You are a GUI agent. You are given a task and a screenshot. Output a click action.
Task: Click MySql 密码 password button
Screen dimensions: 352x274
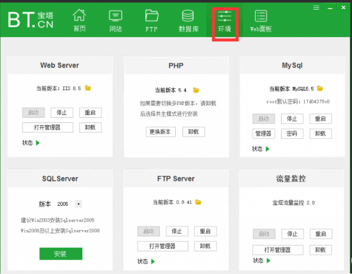[x=292, y=134]
